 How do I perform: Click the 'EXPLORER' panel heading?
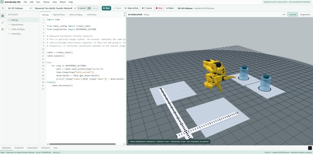click(13, 15)
